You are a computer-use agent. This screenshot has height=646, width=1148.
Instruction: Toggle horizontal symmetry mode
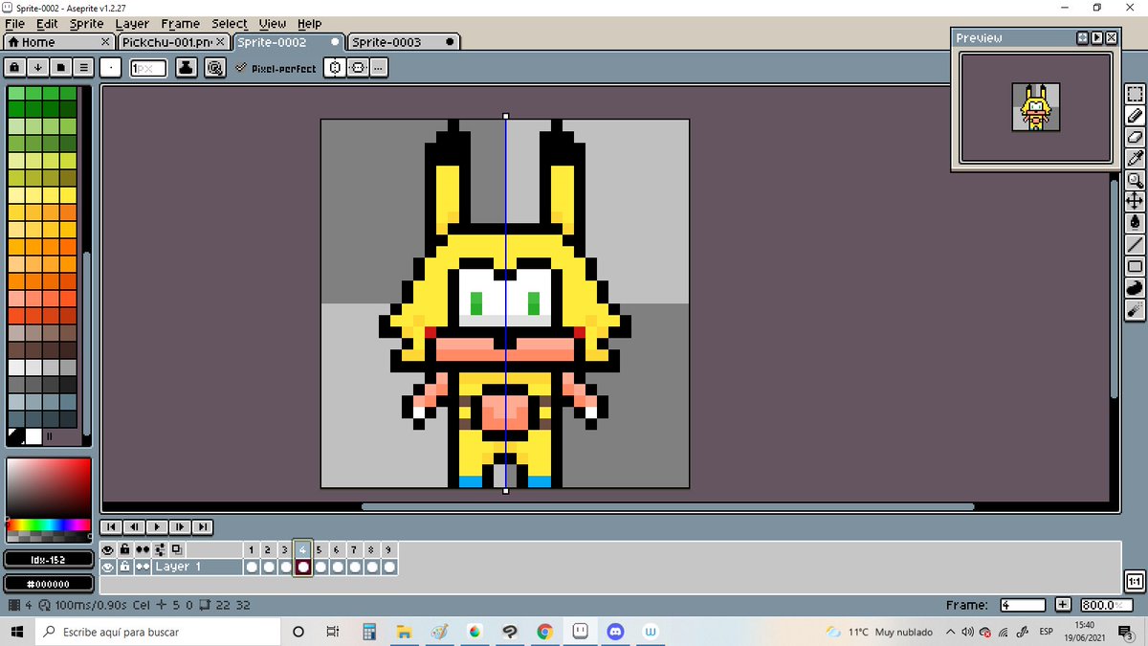click(335, 67)
